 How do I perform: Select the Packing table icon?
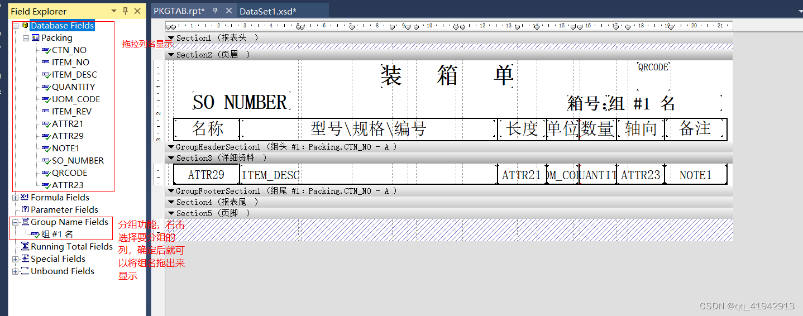pos(35,38)
